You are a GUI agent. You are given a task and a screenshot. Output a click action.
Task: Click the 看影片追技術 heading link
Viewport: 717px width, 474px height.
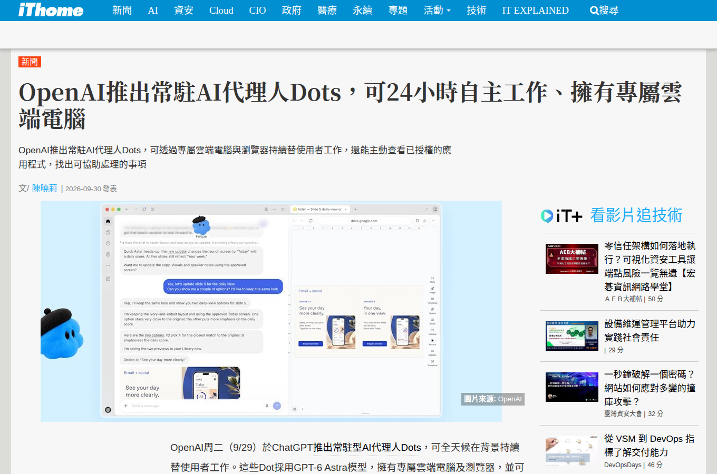(x=636, y=215)
